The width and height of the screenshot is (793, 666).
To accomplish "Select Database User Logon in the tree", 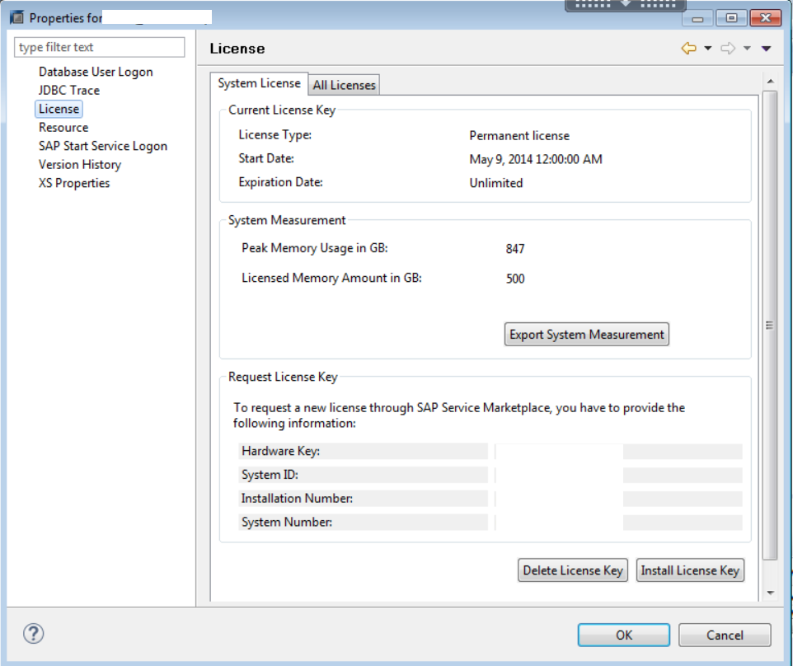I will click(x=96, y=72).
